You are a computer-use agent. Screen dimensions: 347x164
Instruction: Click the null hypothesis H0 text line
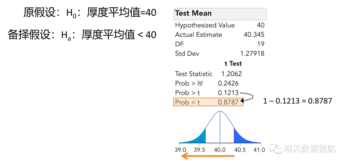click(90, 13)
